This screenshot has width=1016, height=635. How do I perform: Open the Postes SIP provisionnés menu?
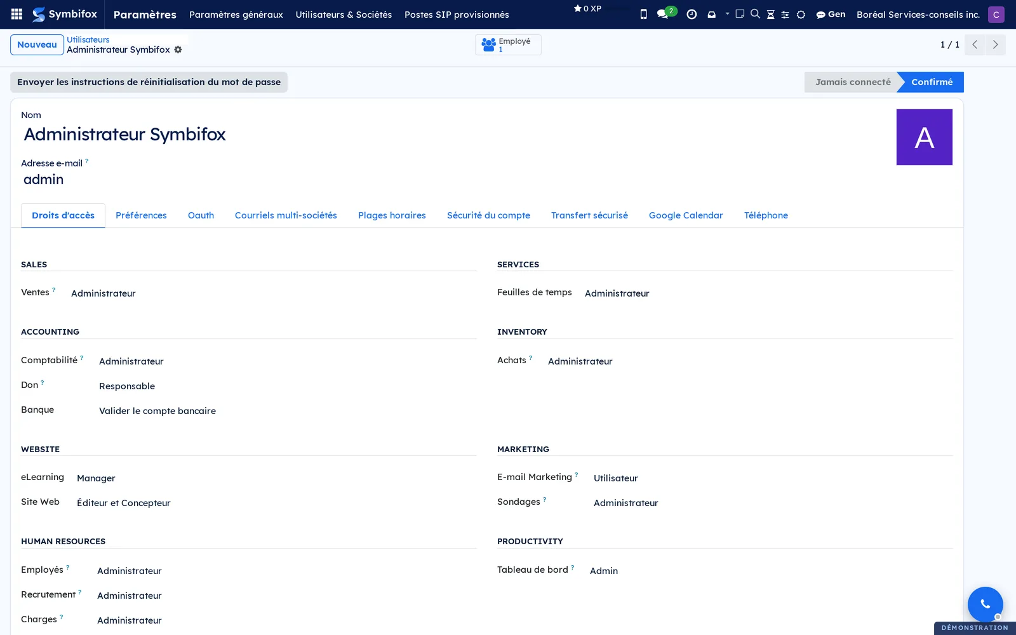pos(457,14)
